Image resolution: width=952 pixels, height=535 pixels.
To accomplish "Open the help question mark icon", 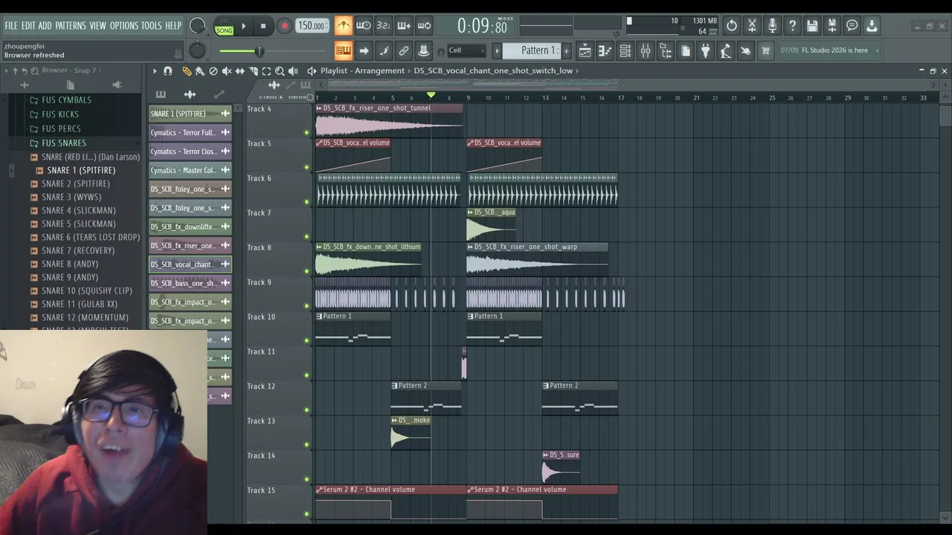I will 792,26.
